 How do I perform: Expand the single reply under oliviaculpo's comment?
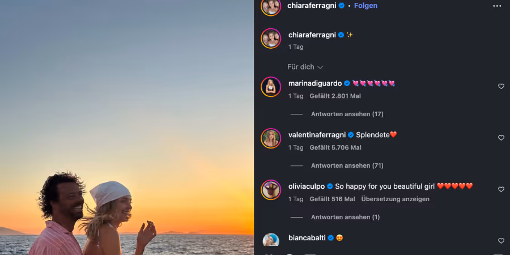pos(346,217)
